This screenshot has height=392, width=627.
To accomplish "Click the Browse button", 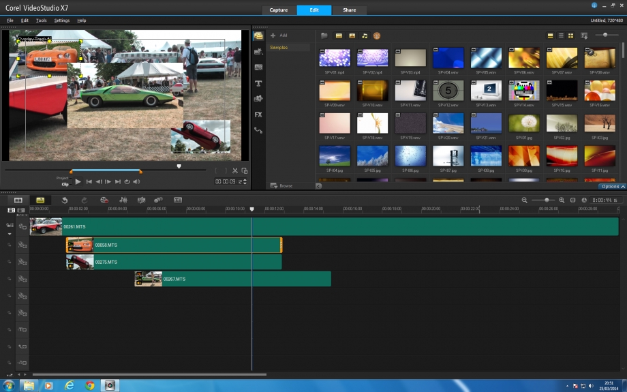I will click(281, 185).
